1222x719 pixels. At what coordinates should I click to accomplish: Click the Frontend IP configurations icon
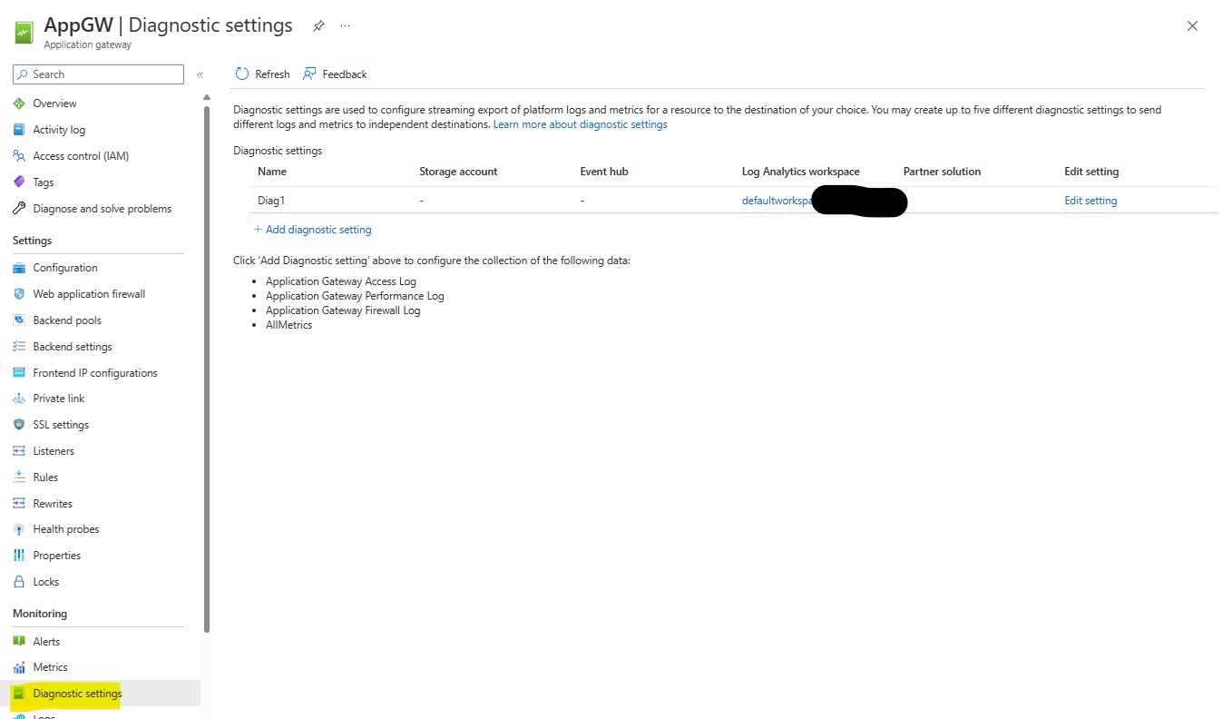[19, 373]
